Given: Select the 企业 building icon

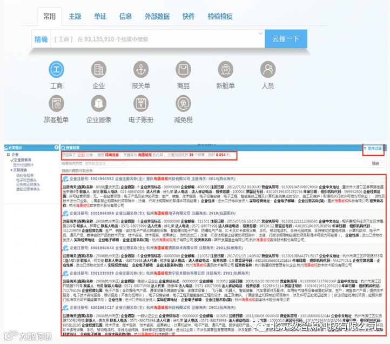Looking at the screenshot, I should click(98, 69).
